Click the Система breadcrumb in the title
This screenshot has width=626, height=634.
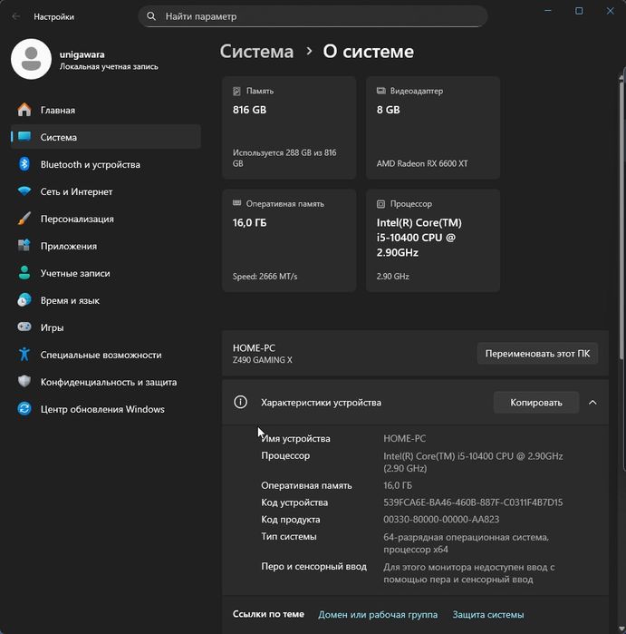coord(256,52)
